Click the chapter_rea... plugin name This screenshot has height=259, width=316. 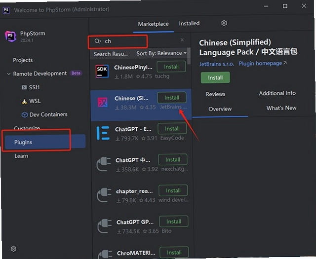click(134, 191)
